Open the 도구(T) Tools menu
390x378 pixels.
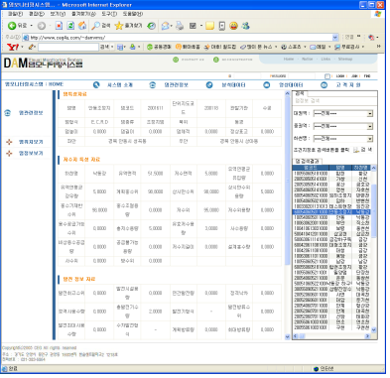tap(109, 14)
